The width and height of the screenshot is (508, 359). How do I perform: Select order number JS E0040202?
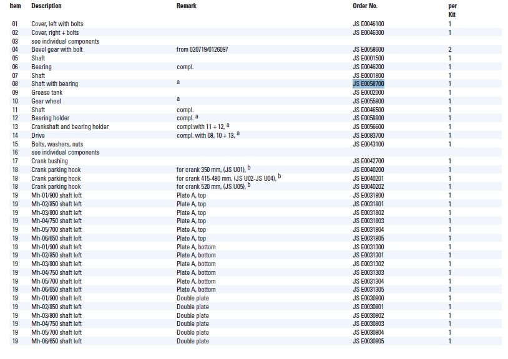pos(368,186)
